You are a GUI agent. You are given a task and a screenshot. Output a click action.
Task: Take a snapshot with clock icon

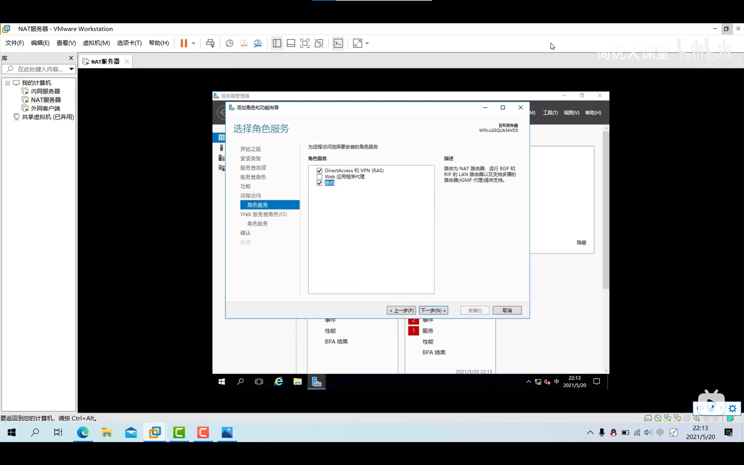click(x=229, y=43)
